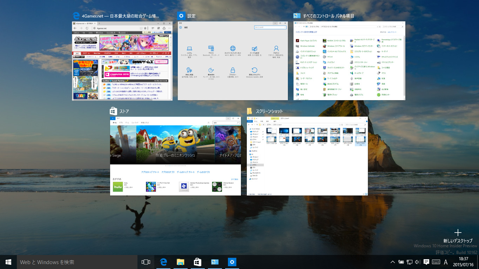Open Microsoft Edge from the taskbar
This screenshot has height=269, width=479.
point(163,262)
